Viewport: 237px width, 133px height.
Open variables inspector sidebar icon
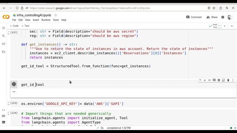(x=3, y=44)
